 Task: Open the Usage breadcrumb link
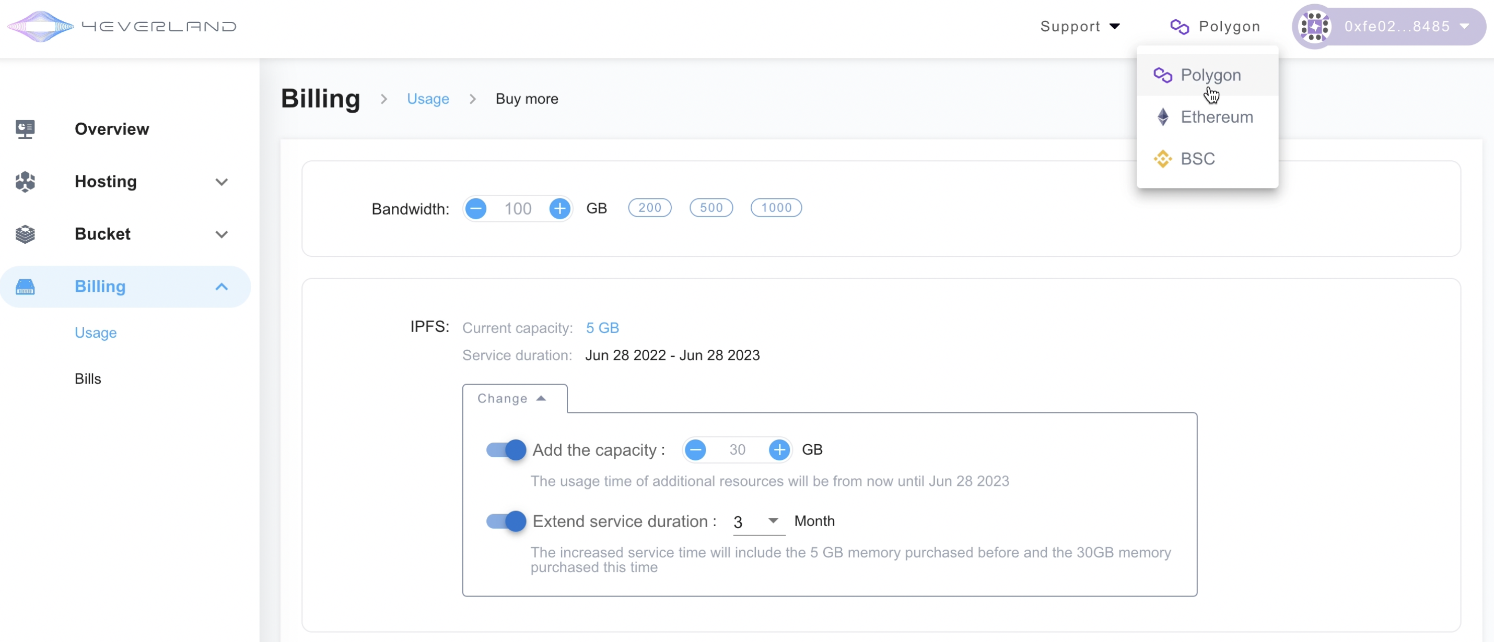[x=427, y=99]
